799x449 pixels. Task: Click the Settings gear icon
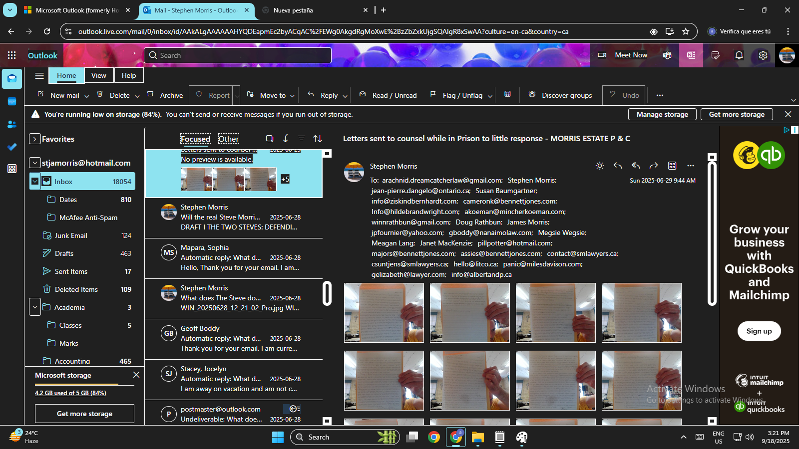[x=763, y=55]
